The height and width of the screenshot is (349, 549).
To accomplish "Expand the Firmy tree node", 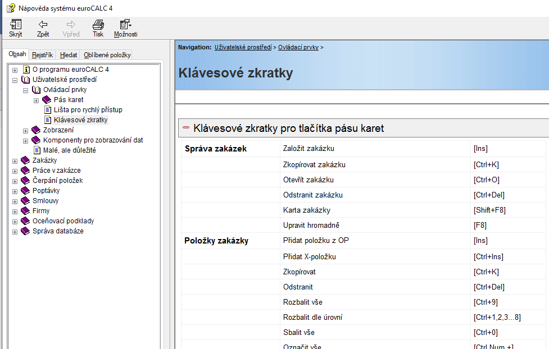I will click(x=15, y=212).
